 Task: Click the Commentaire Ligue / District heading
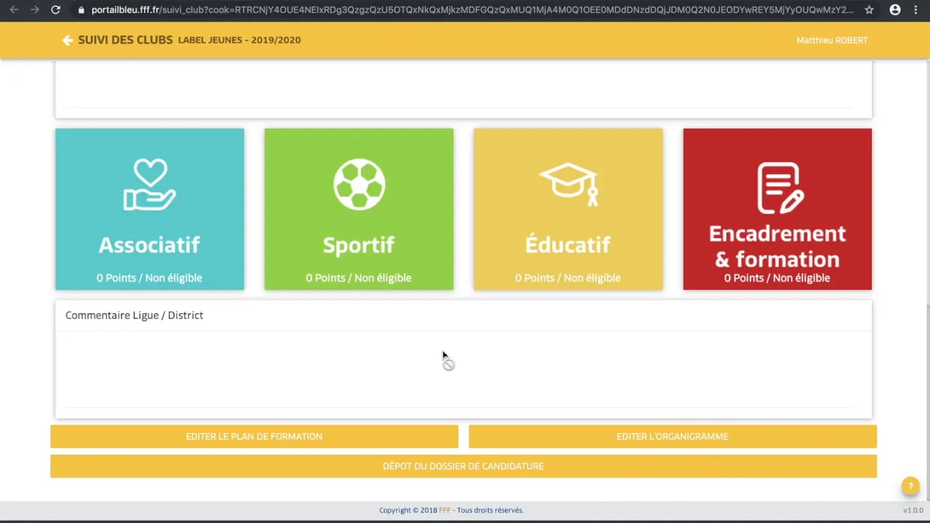click(134, 315)
